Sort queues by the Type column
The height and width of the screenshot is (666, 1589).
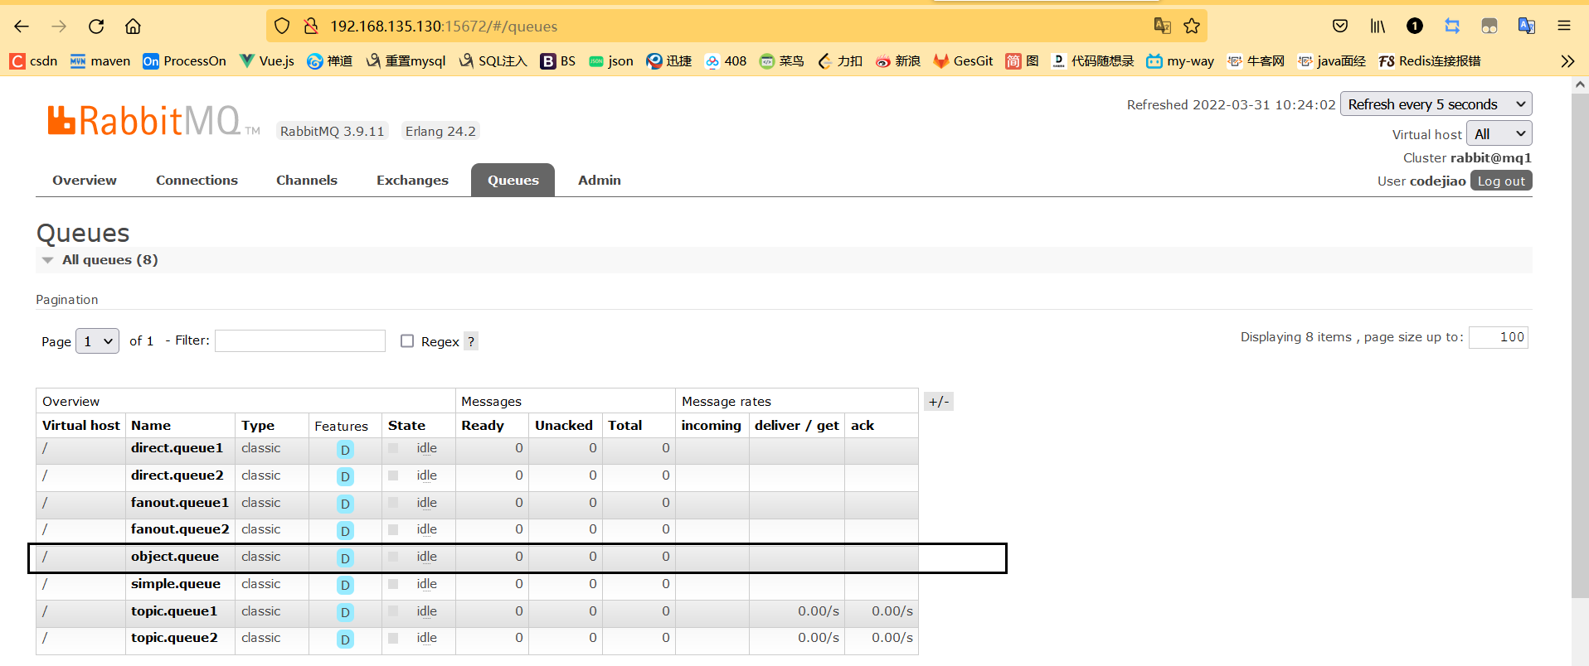(258, 426)
